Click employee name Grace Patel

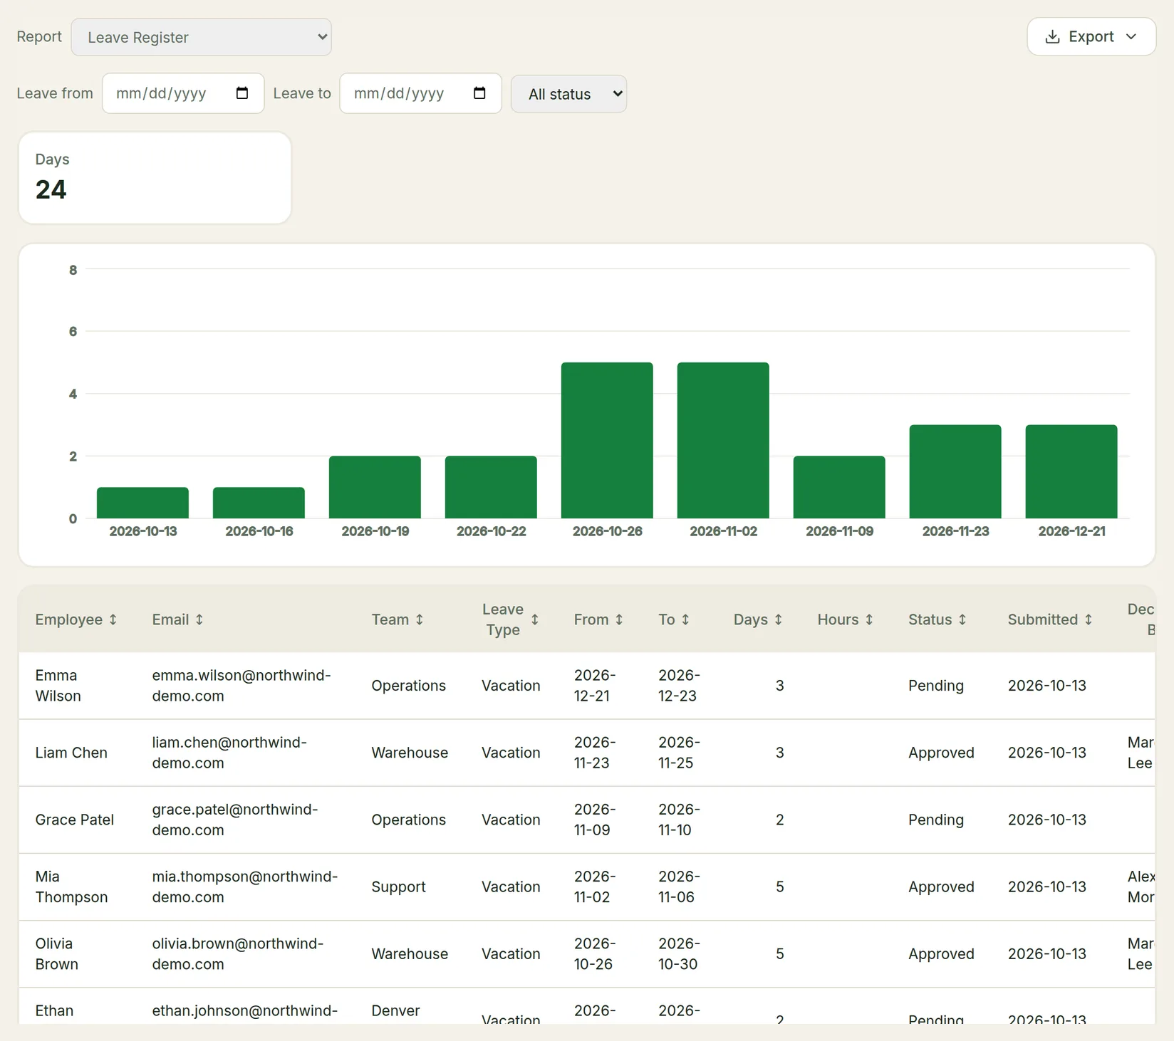(75, 820)
